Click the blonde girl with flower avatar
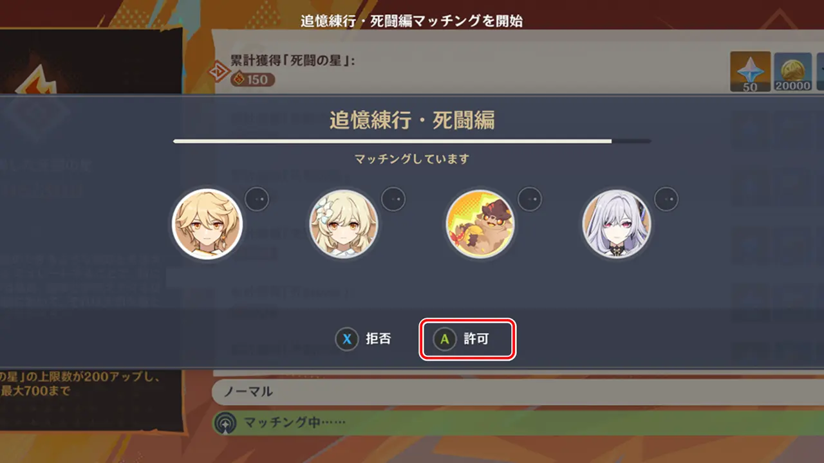824x463 pixels. (x=344, y=223)
